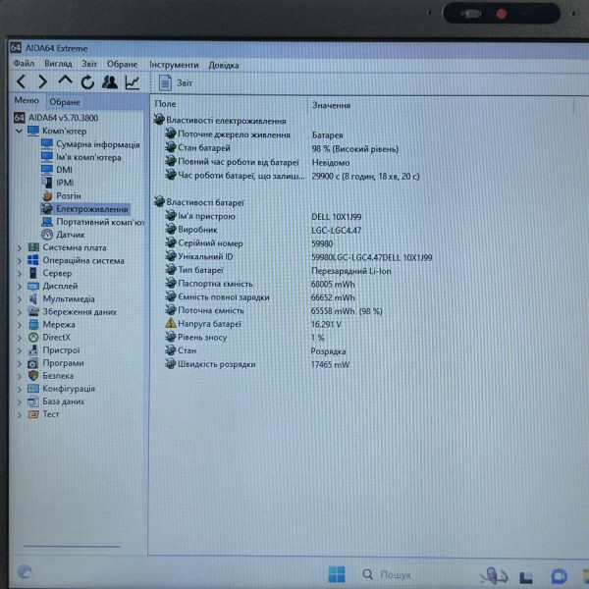Open the blue chat app in taskbar
The image size is (589, 589).
pyautogui.click(x=559, y=576)
